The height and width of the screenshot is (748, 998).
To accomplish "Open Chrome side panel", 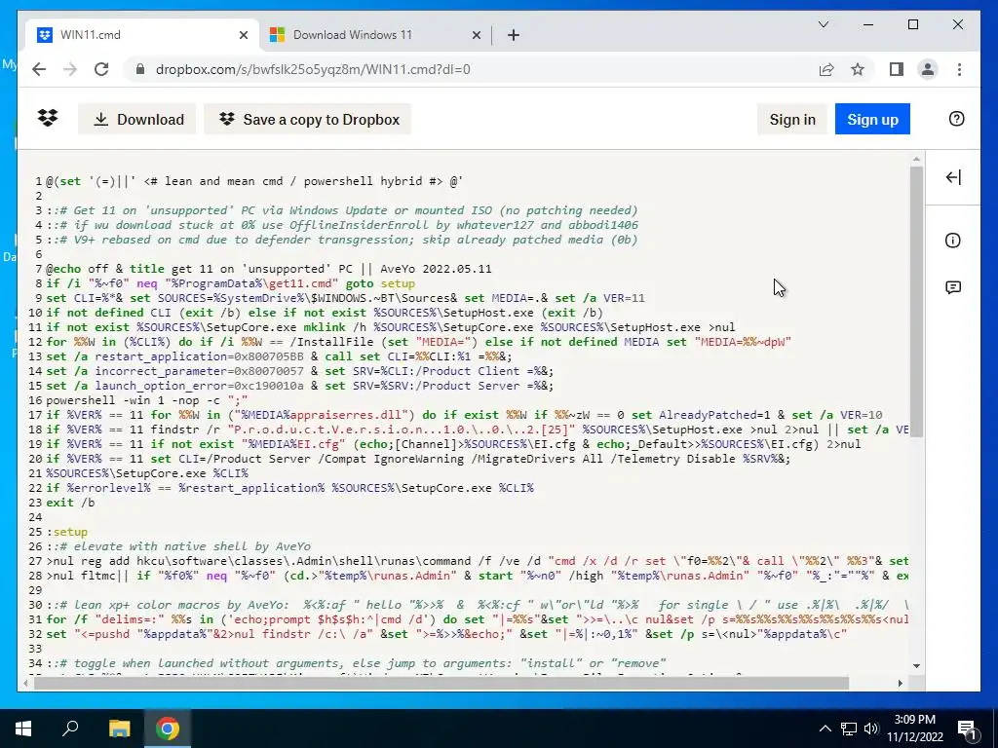I will tap(897, 69).
